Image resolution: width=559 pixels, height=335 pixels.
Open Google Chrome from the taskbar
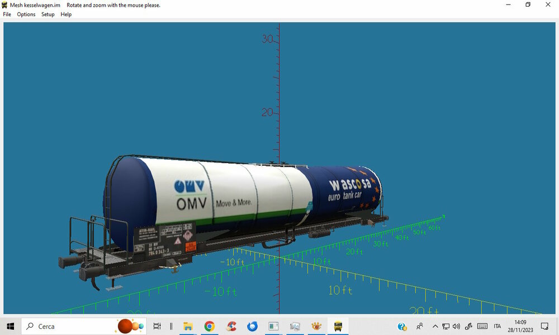click(x=209, y=326)
